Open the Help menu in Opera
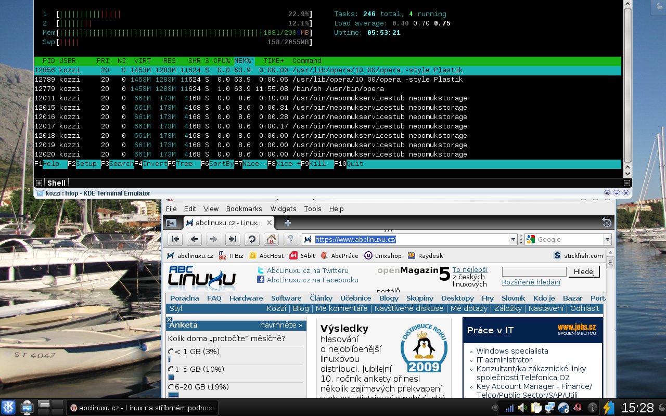 [336, 209]
